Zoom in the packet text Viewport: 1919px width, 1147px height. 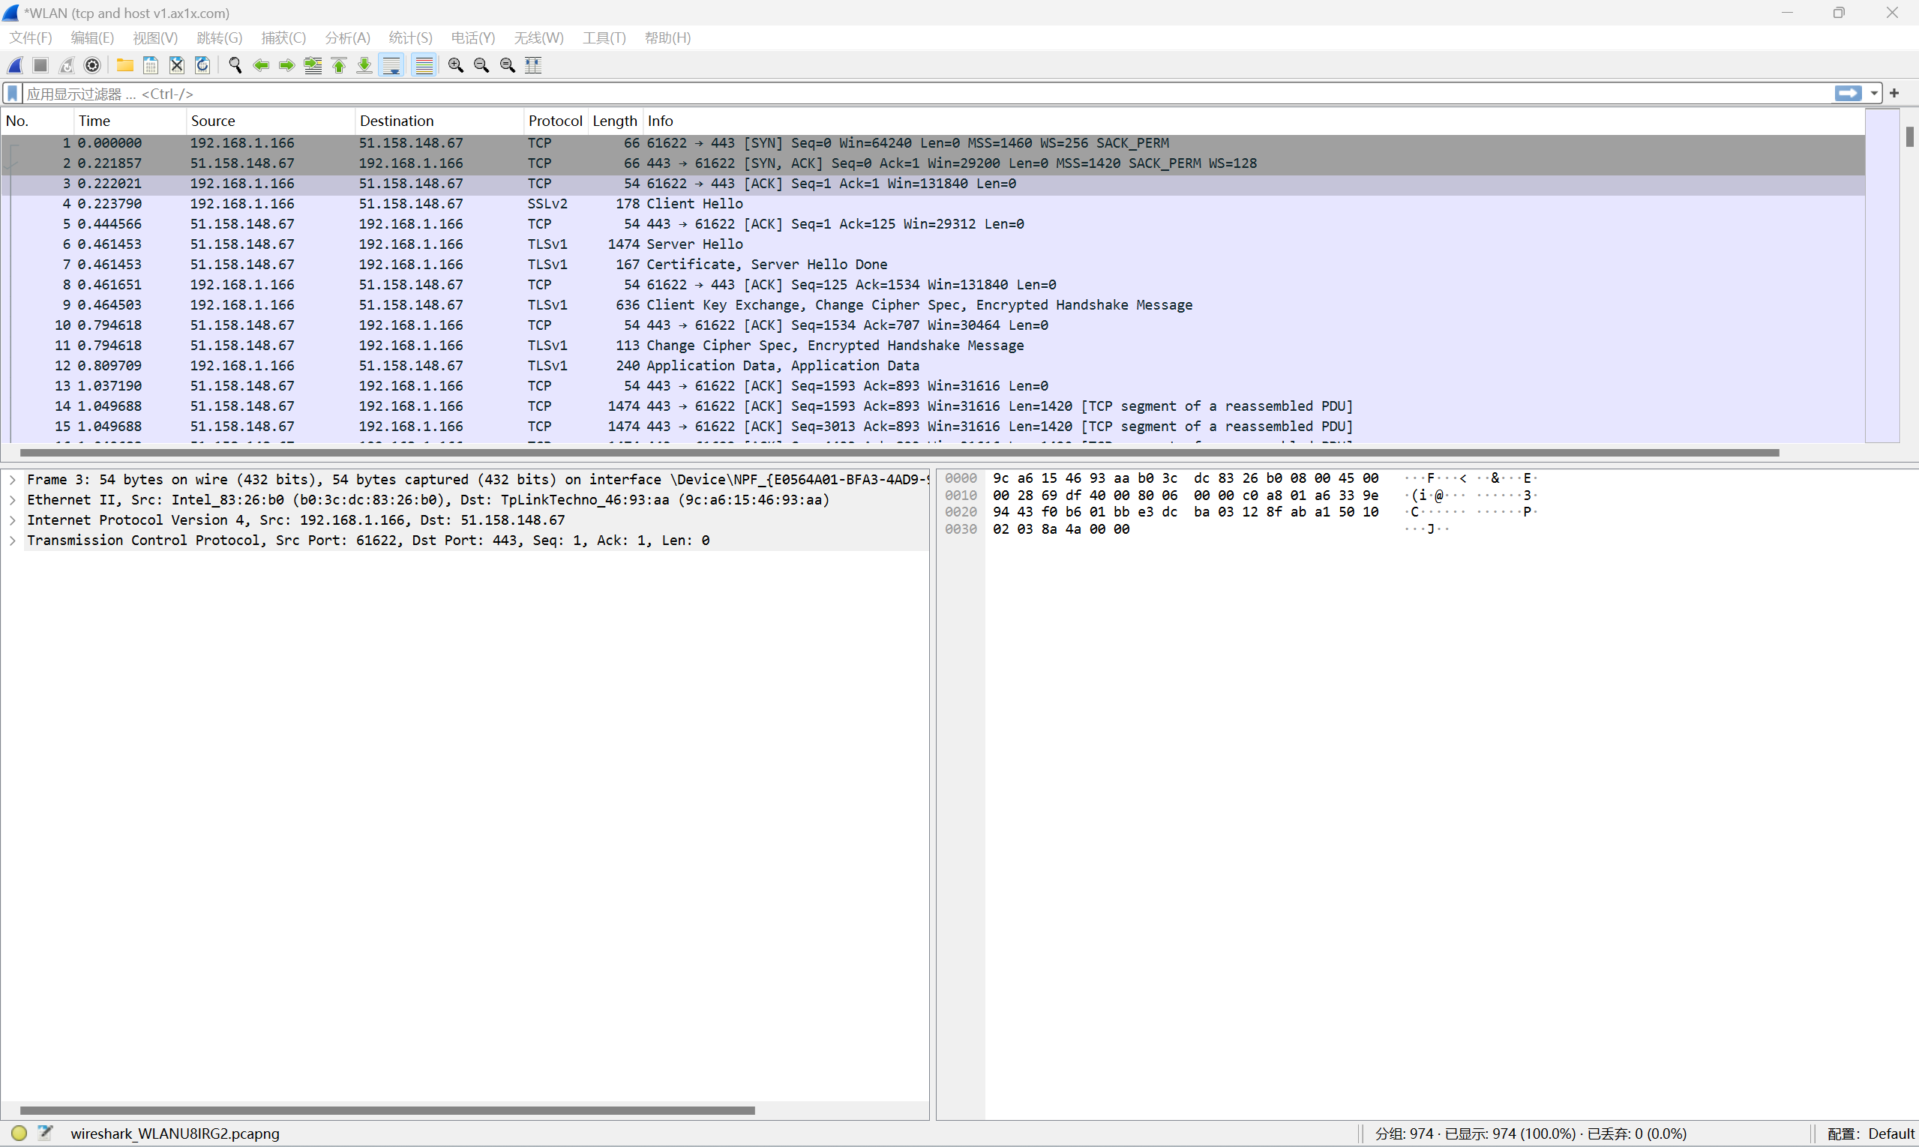456,66
